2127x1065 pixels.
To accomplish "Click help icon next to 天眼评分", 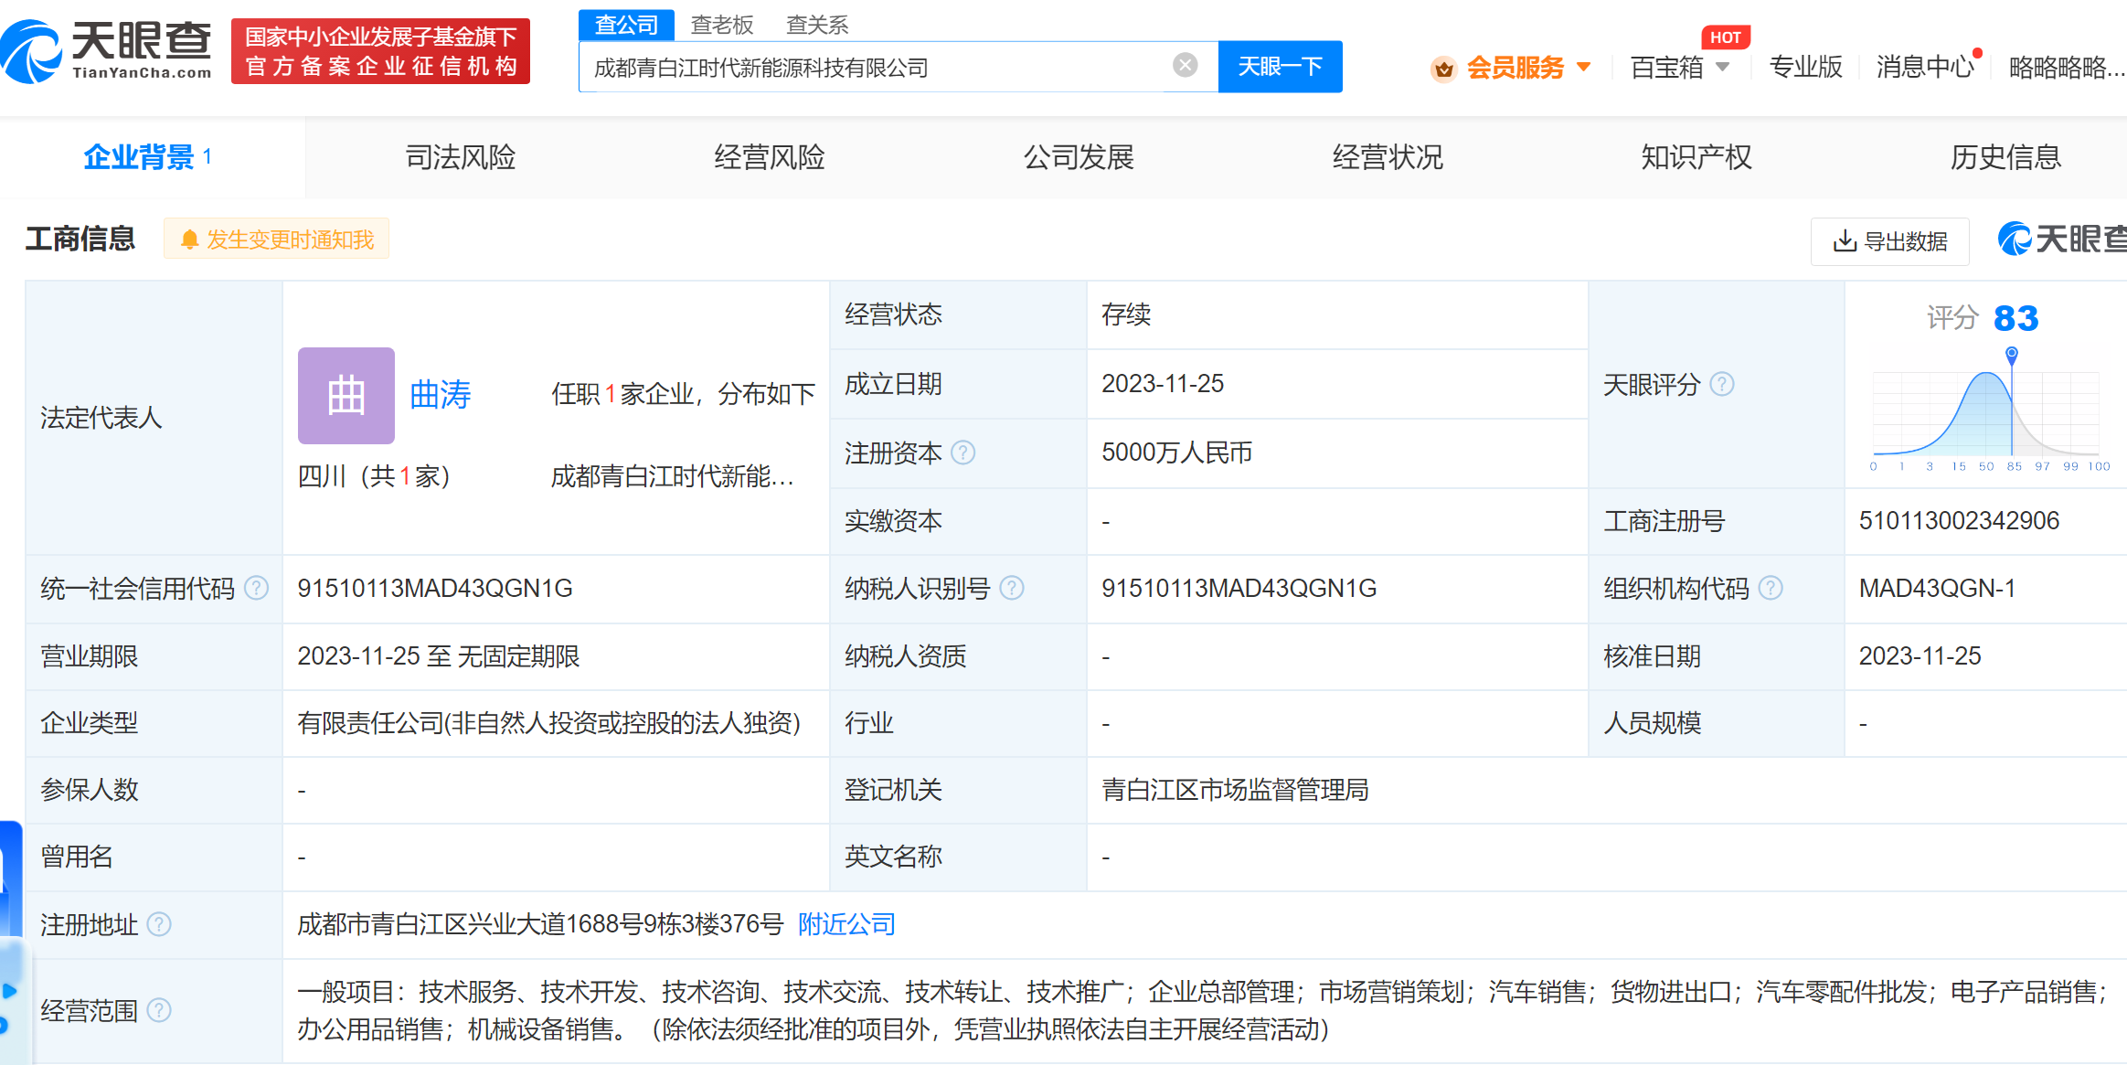I will (x=1722, y=384).
